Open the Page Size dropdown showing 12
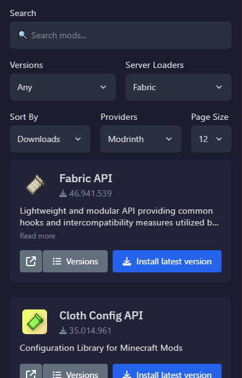Image resolution: width=242 pixels, height=378 pixels. tap(211, 139)
